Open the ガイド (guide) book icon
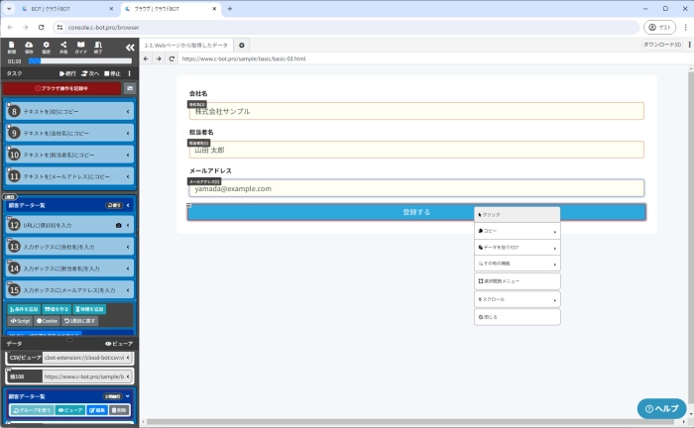 pyautogui.click(x=80, y=47)
